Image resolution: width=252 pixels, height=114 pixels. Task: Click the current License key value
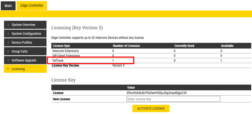[157, 93]
